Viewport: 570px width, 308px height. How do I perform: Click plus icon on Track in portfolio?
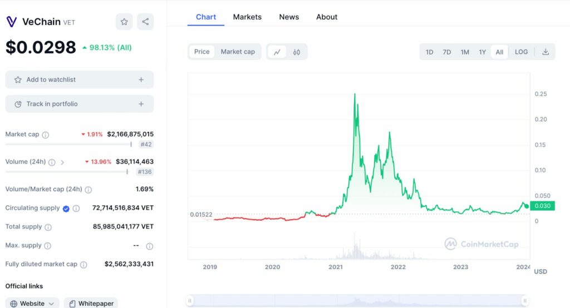141,104
